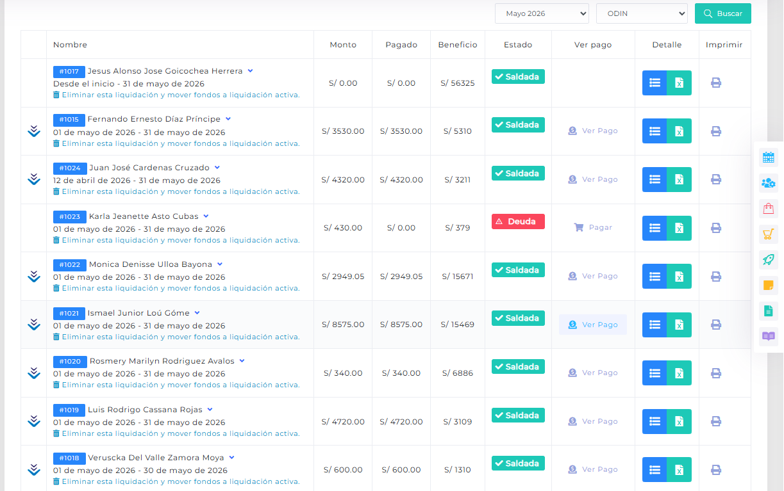Click the Monto column header
The height and width of the screenshot is (491, 784).
343,45
